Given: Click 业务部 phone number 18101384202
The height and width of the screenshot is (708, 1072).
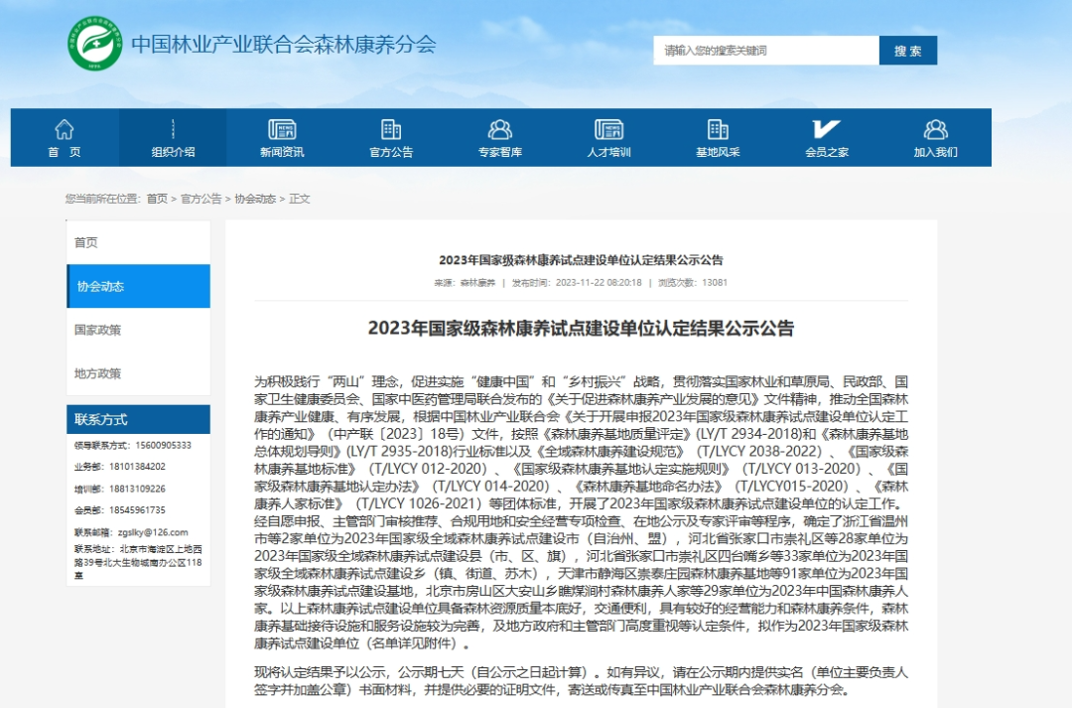Looking at the screenshot, I should tap(137, 467).
